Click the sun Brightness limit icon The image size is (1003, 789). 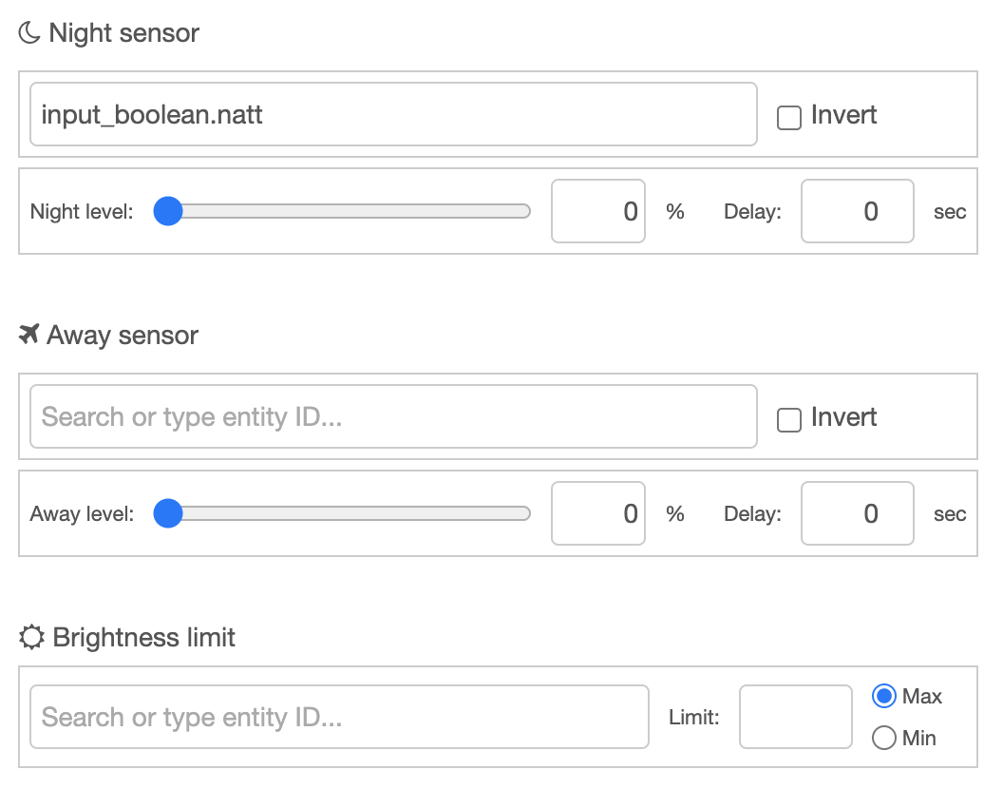click(31, 637)
